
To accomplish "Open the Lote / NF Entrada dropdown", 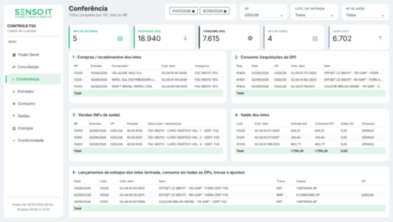I will click(x=314, y=15).
